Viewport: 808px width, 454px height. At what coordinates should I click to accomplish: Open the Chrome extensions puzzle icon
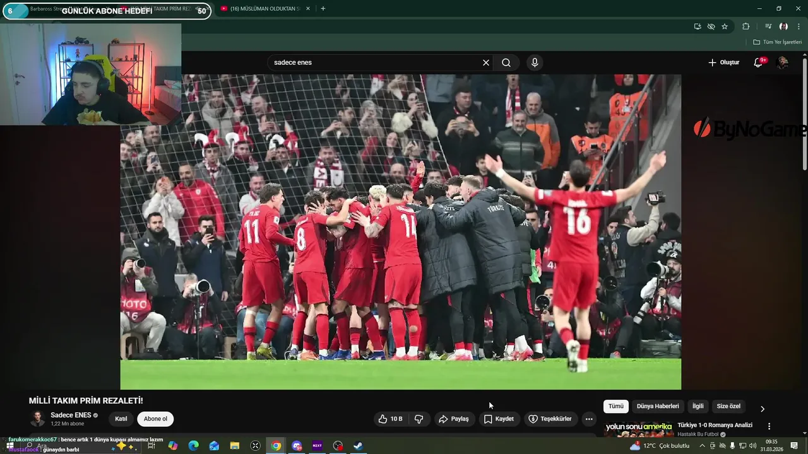[746, 26]
